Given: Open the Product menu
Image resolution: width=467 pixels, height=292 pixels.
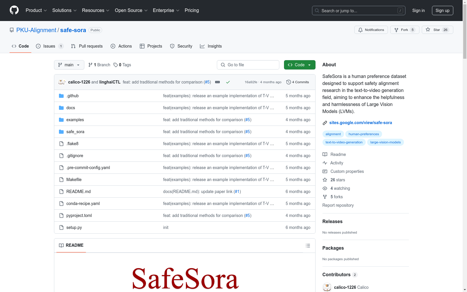Looking at the screenshot, I should [36, 10].
